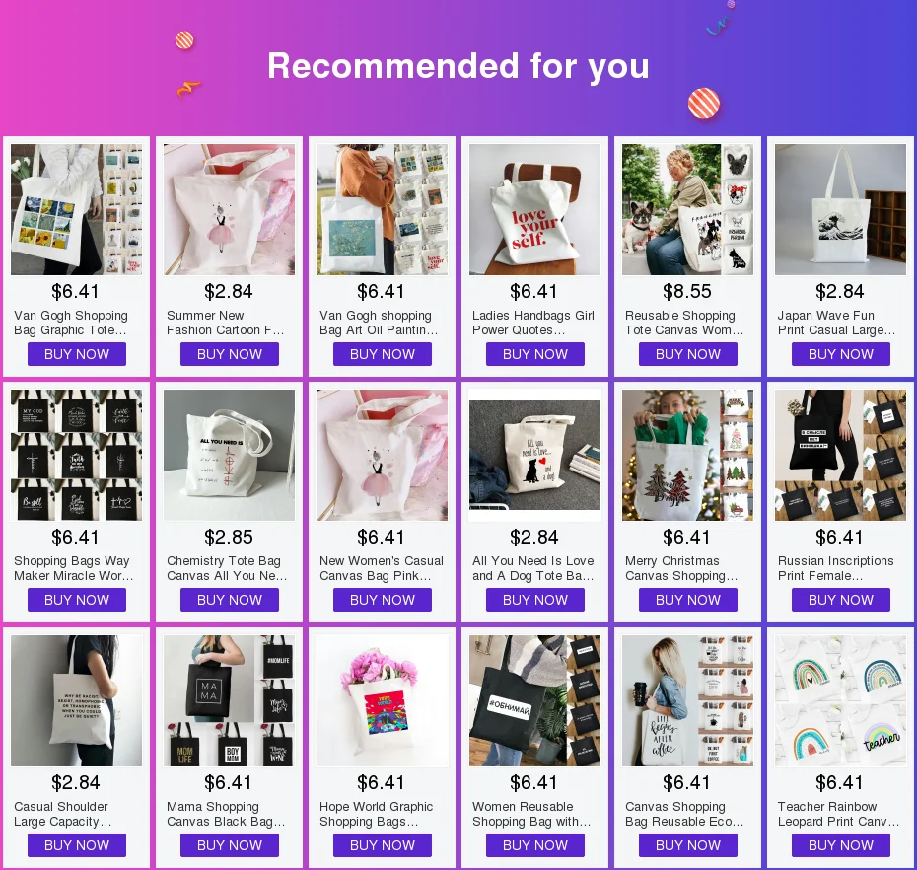Buy the Hope World Graphic Shopping Bag
The image size is (917, 870).
(383, 846)
